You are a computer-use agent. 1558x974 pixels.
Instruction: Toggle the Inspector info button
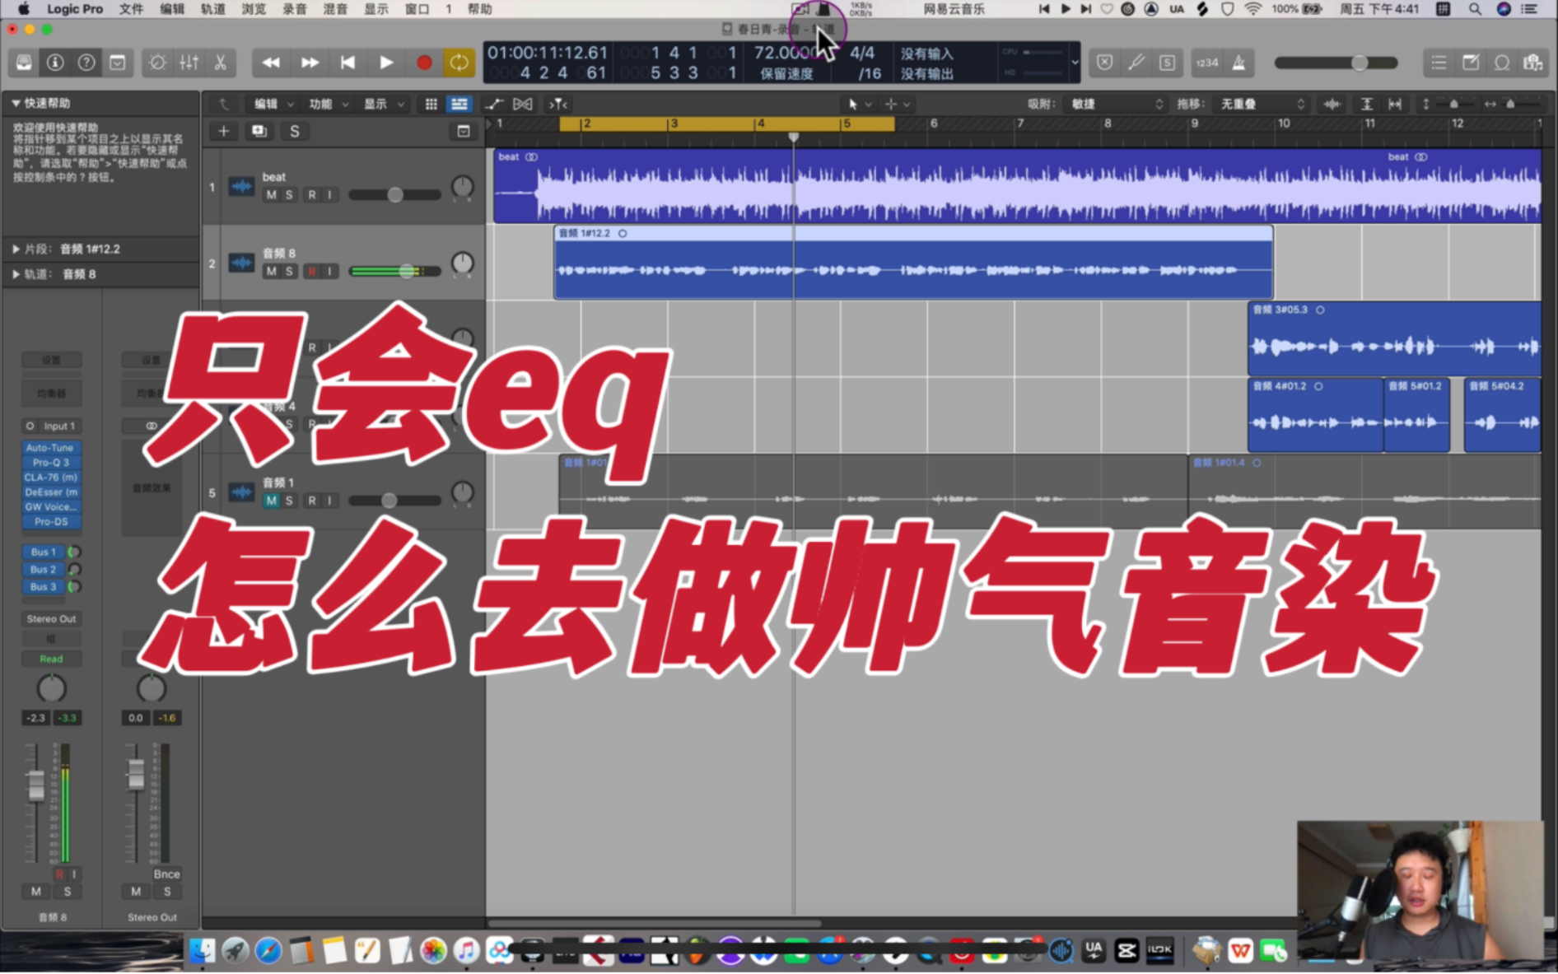[55, 63]
